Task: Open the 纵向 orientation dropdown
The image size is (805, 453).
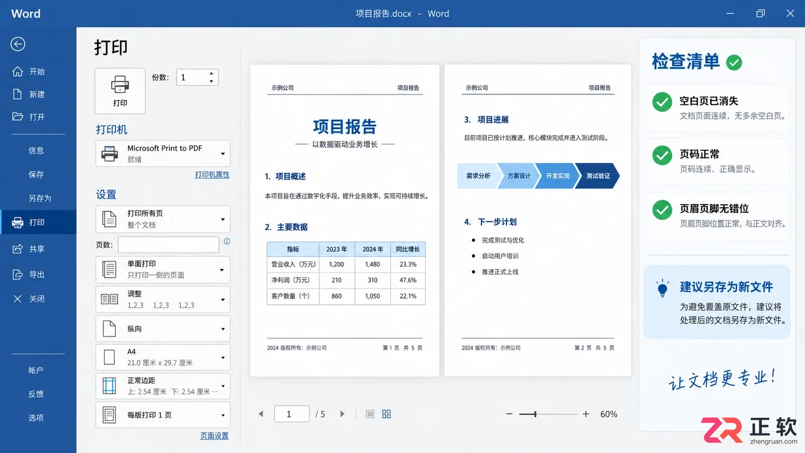Action: (x=163, y=329)
